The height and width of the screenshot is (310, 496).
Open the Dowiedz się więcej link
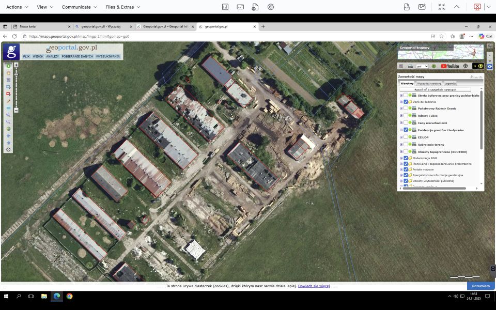pos(314,286)
